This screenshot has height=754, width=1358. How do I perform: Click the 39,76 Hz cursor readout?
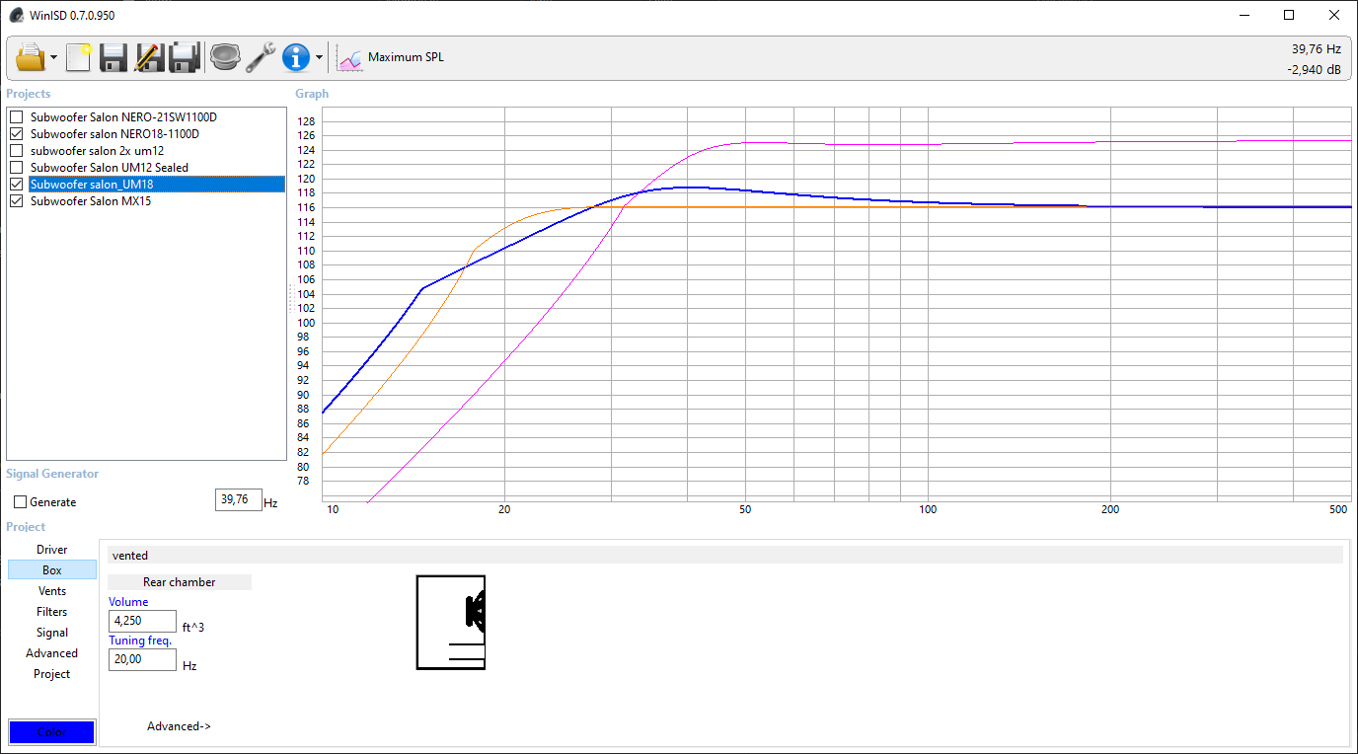pos(1316,48)
